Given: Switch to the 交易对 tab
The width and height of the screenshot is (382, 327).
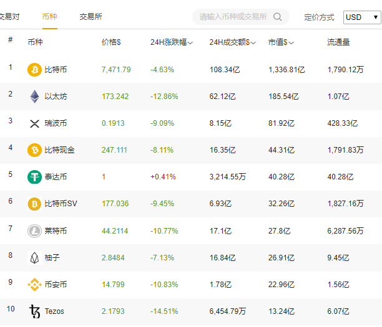Looking at the screenshot, I should pos(10,17).
